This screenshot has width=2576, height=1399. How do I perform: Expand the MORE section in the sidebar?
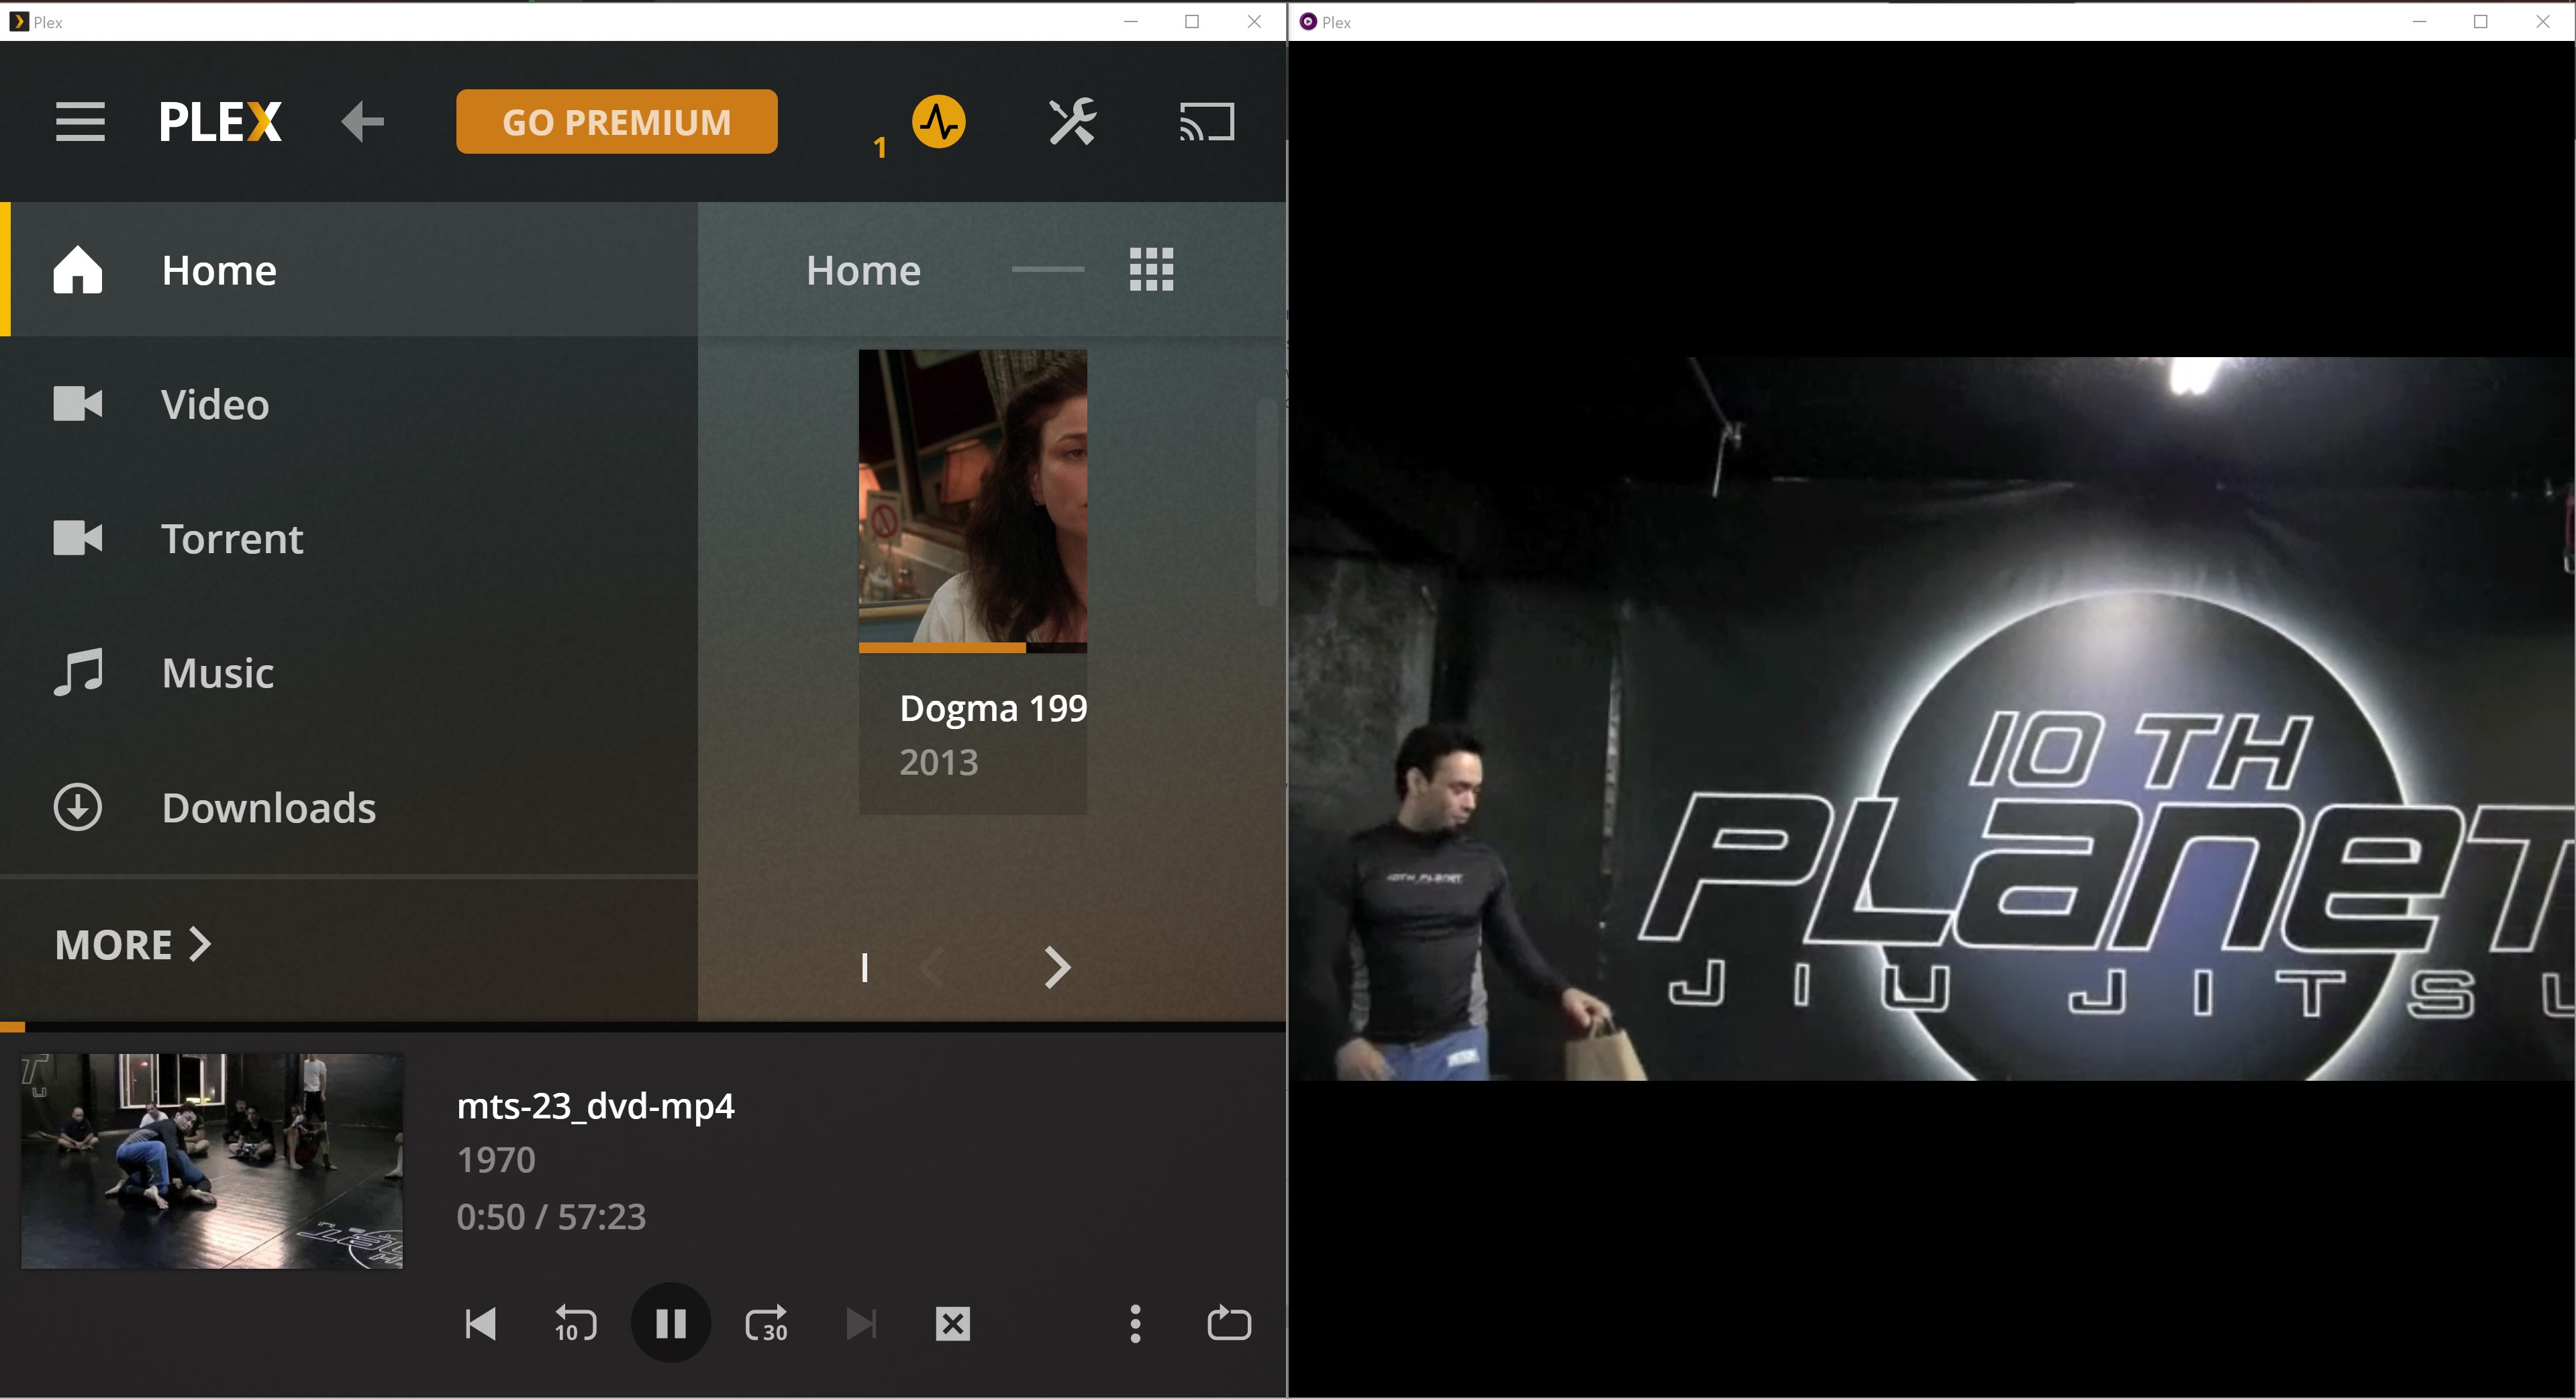(131, 943)
